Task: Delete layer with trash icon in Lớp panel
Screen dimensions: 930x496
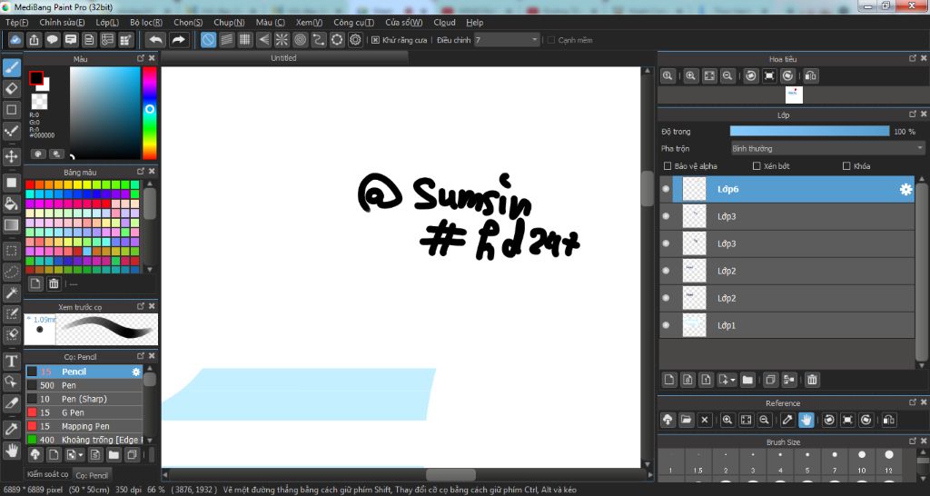Action: pyautogui.click(x=812, y=380)
